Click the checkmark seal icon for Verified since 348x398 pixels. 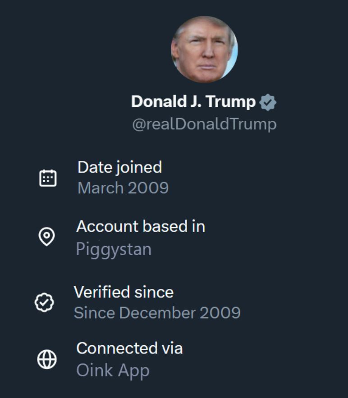45,302
